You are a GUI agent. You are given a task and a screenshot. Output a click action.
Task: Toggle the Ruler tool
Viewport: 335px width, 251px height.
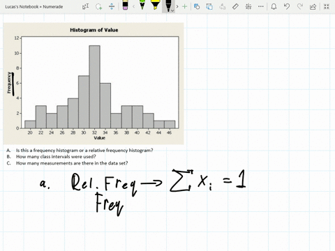click(235, 6)
